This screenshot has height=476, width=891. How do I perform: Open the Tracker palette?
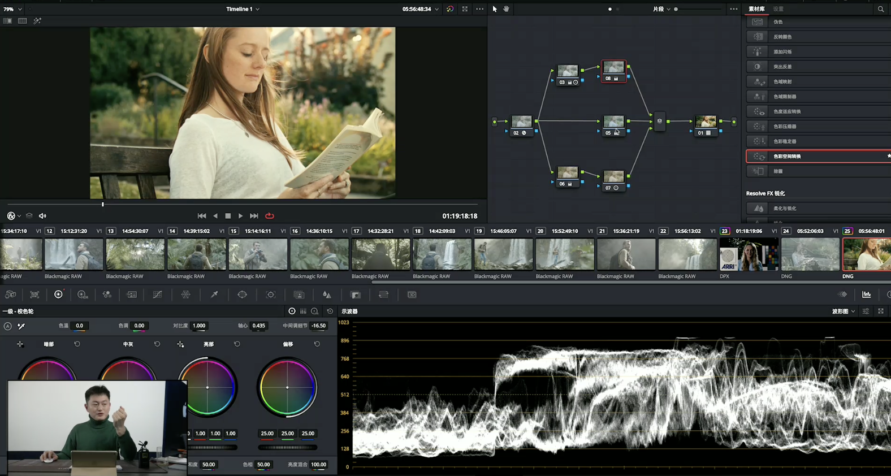point(271,295)
